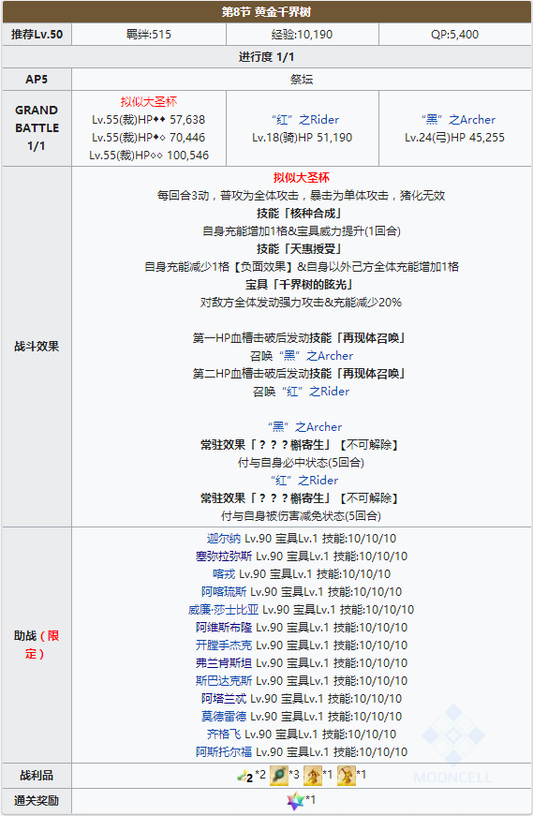Open "黑"之Archer heading above 必中状态 effect
533x816 pixels.
coord(305,427)
